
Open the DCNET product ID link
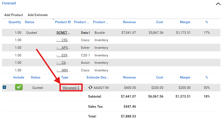click(x=63, y=33)
